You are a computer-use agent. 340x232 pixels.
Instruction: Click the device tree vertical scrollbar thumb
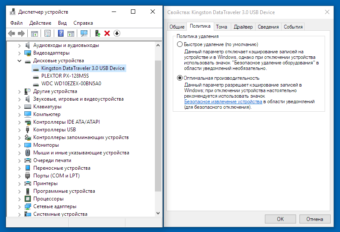(x=158, y=126)
